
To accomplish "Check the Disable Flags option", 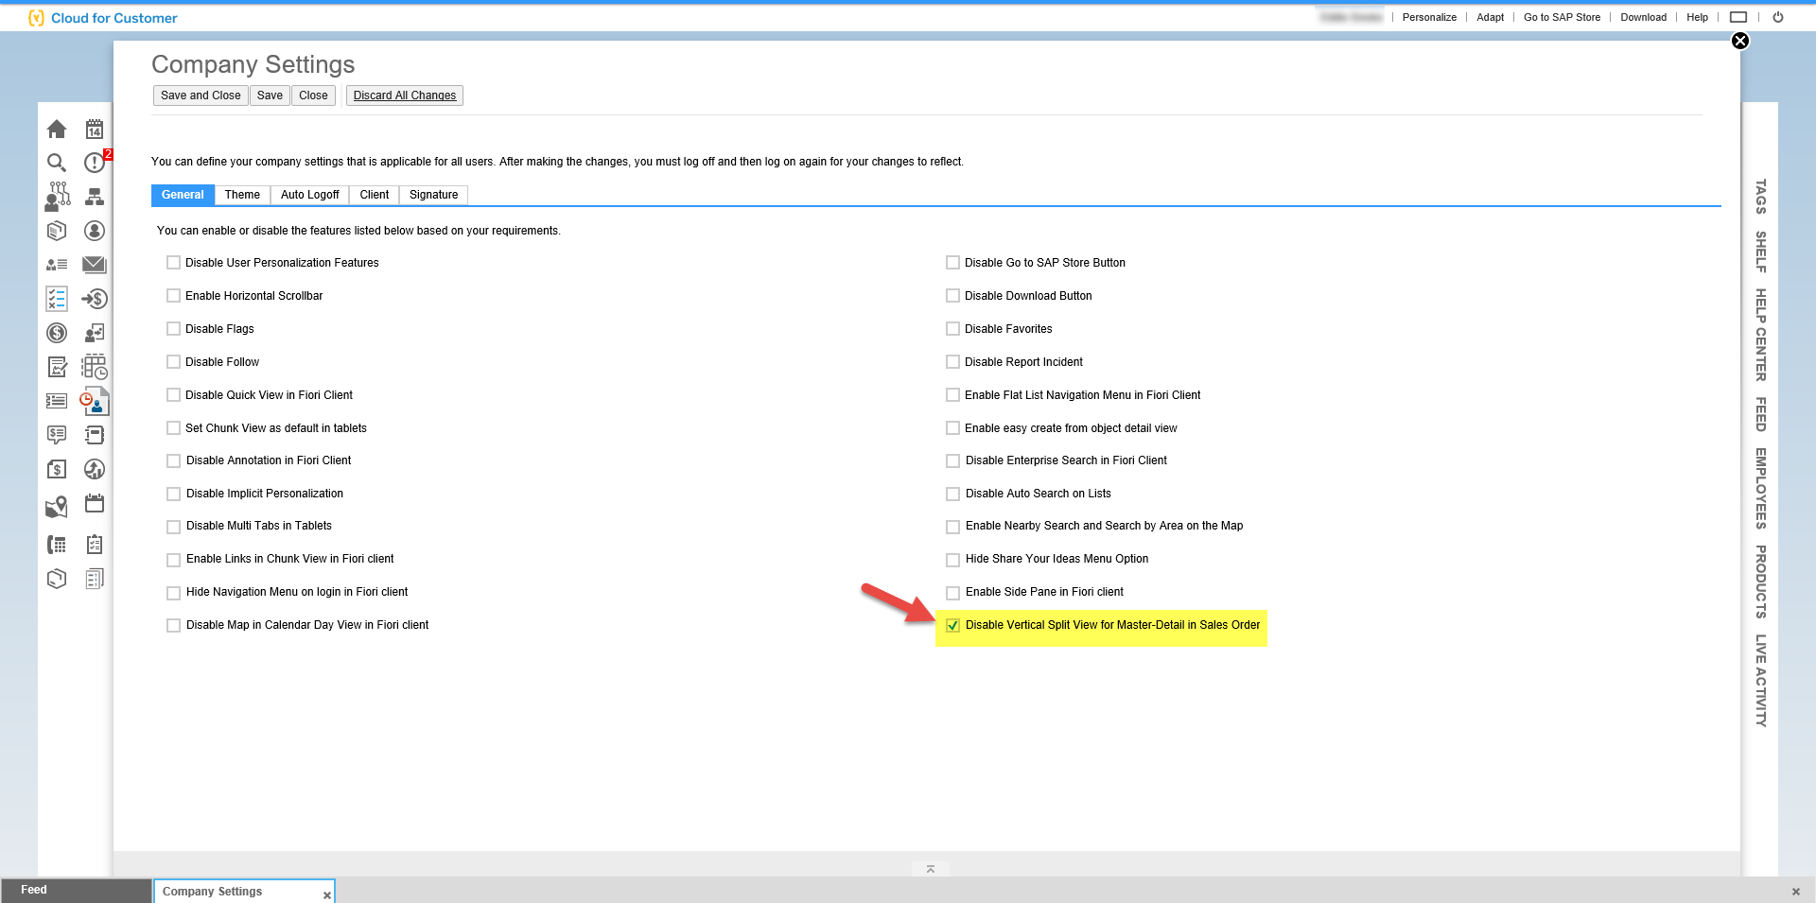I will click(173, 329).
